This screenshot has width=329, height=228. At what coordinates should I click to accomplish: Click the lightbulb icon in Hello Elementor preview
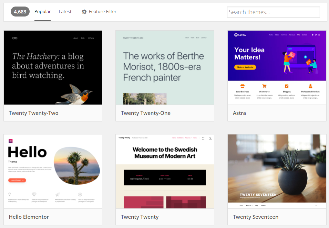tap(9, 194)
